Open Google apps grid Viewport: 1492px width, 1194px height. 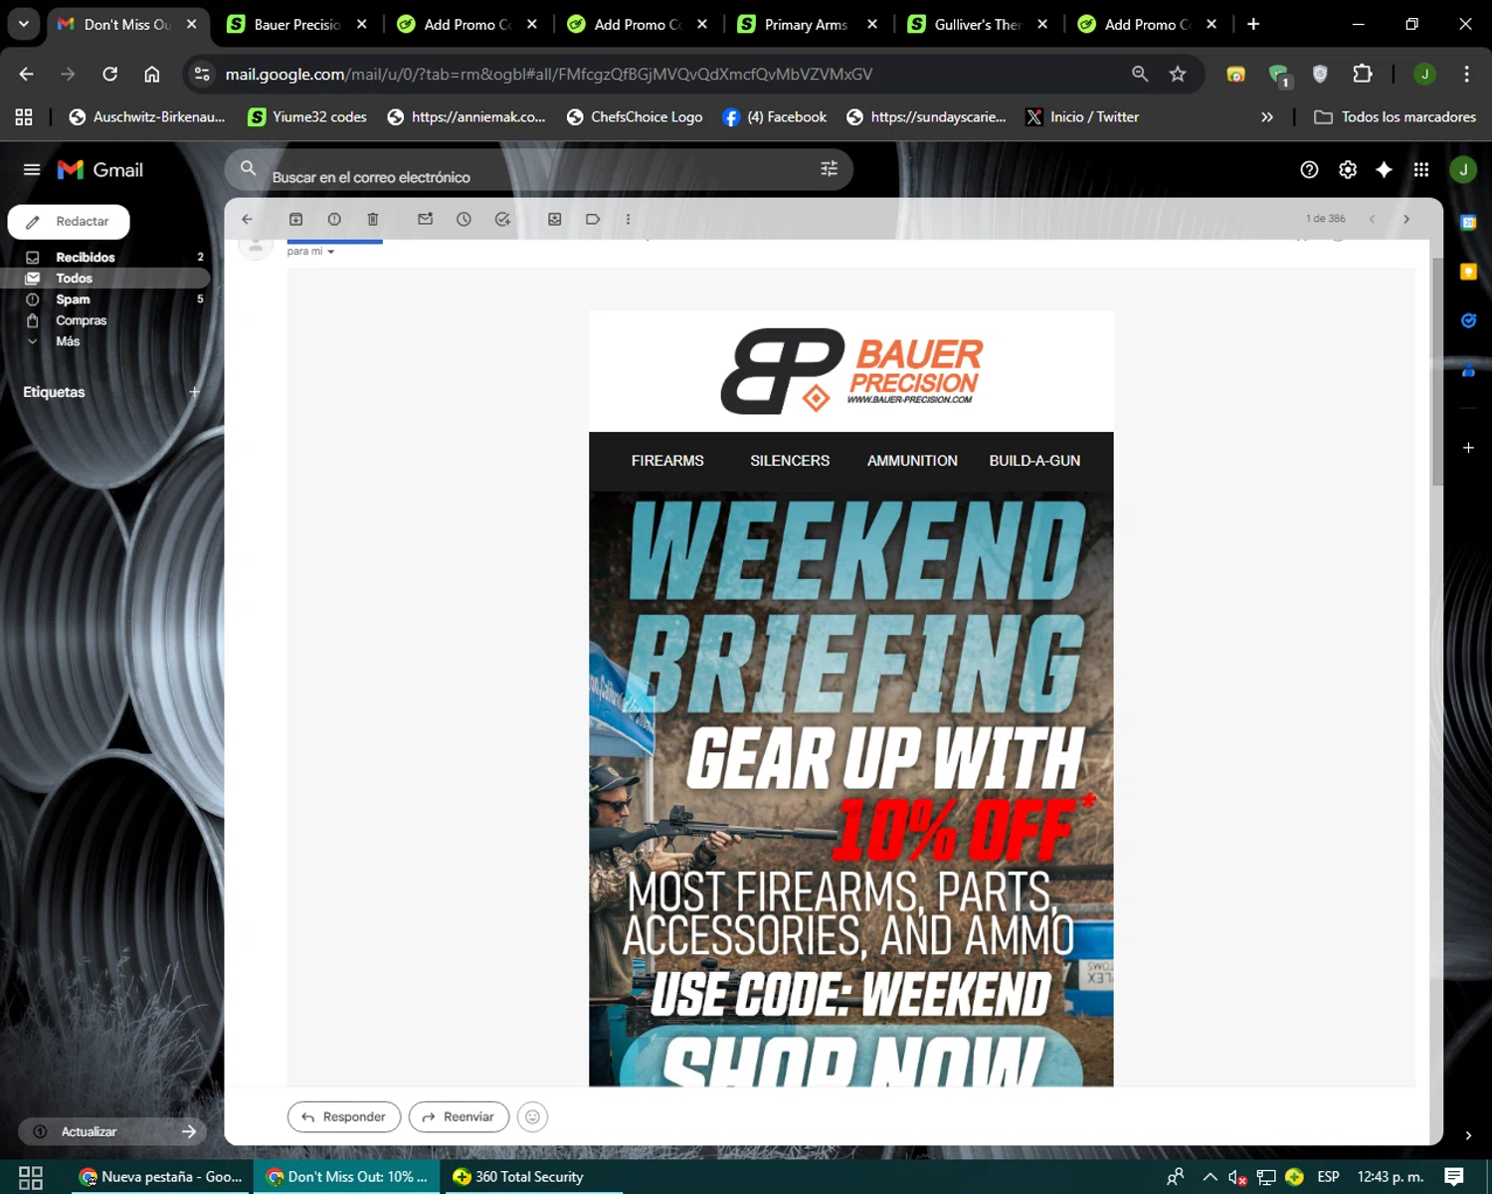click(x=1421, y=170)
